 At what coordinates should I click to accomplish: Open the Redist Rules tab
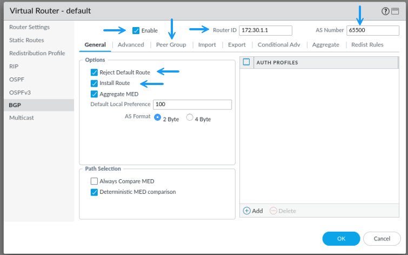pos(367,44)
